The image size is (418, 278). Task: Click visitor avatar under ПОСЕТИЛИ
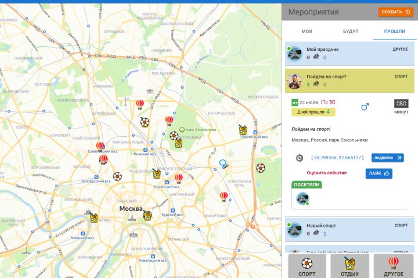click(302, 199)
